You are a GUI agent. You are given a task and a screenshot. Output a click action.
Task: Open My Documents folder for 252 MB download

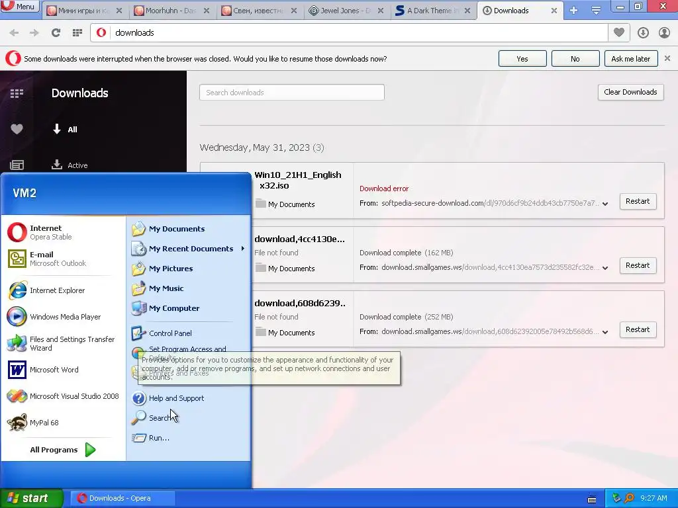(285, 333)
